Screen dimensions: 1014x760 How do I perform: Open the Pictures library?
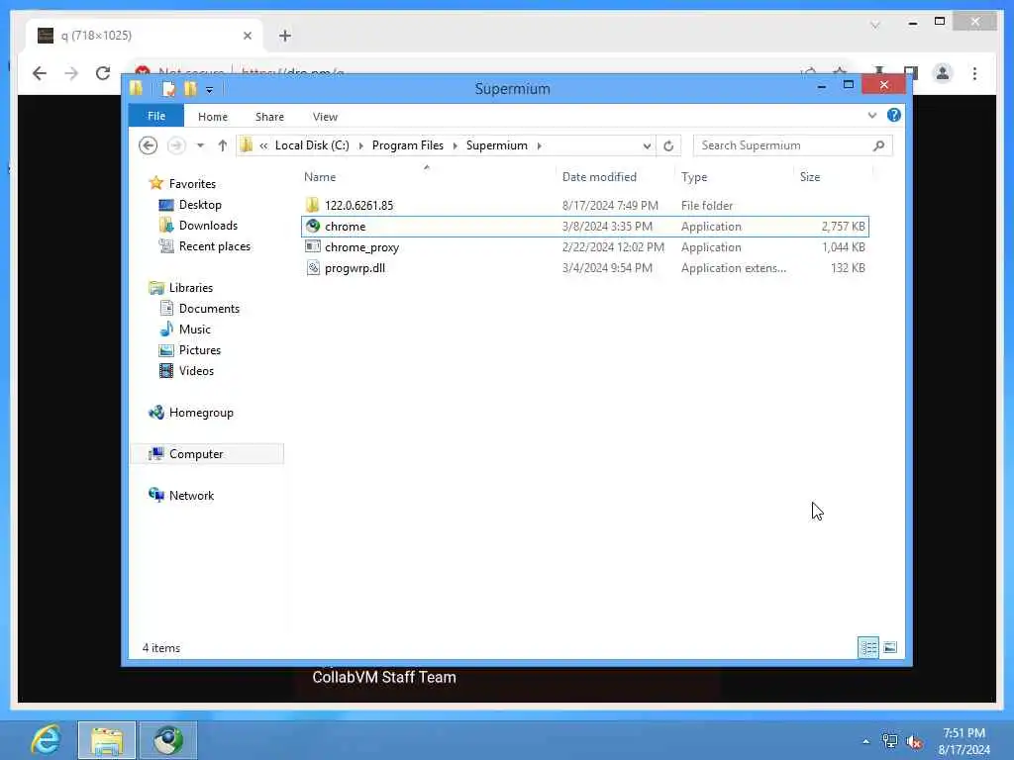200,349
